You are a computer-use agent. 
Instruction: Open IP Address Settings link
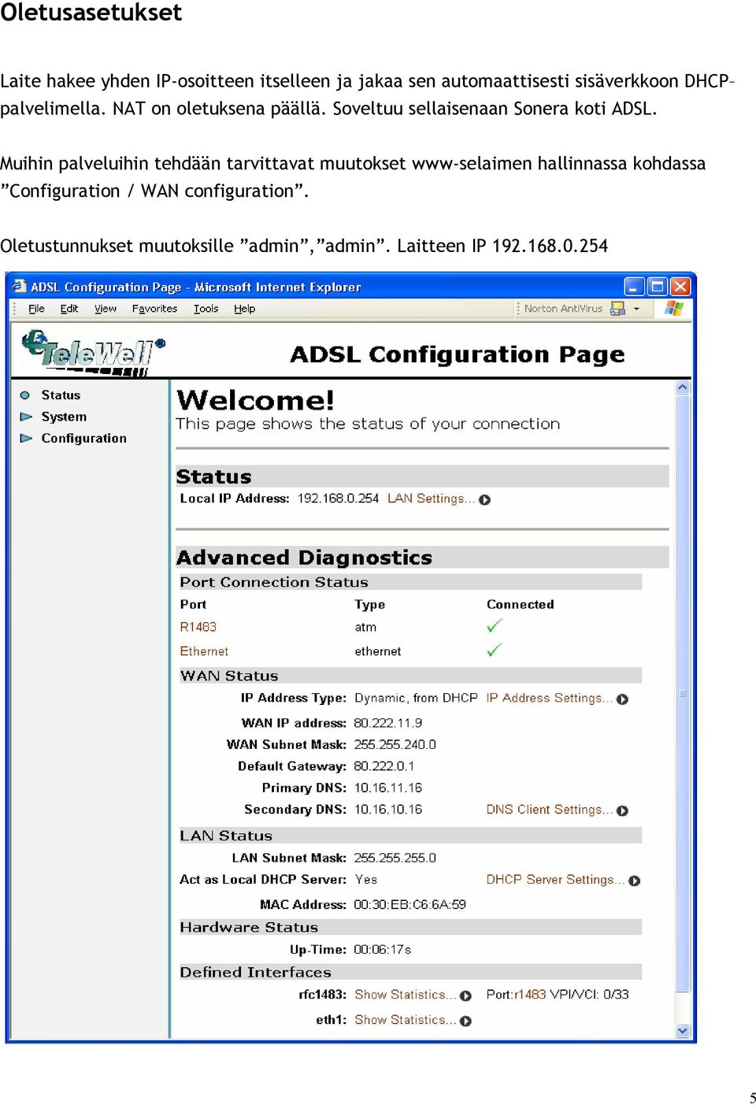click(549, 698)
